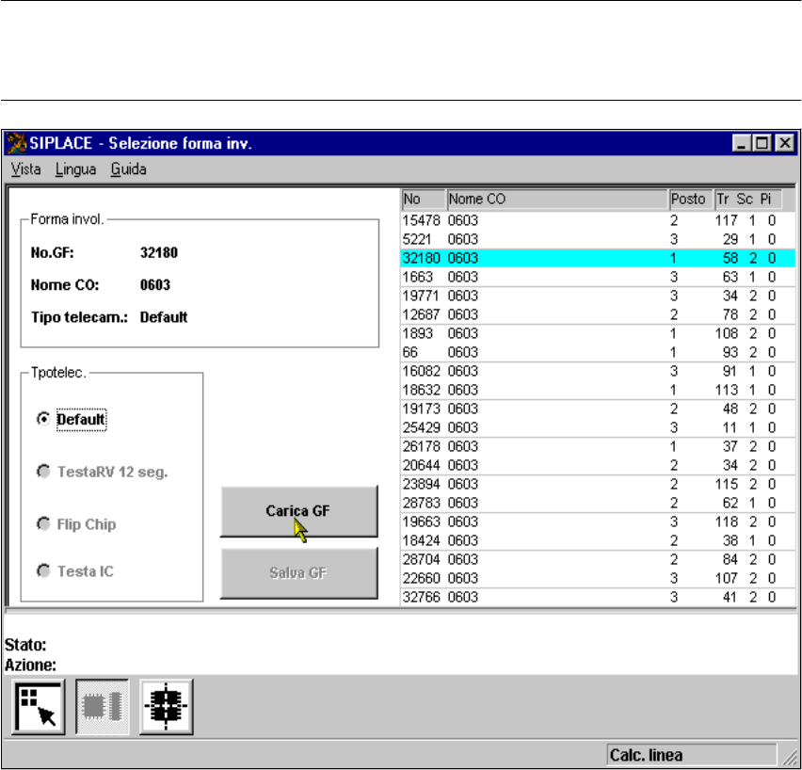Select row number 20644
The image size is (802, 770).
[x=598, y=466]
